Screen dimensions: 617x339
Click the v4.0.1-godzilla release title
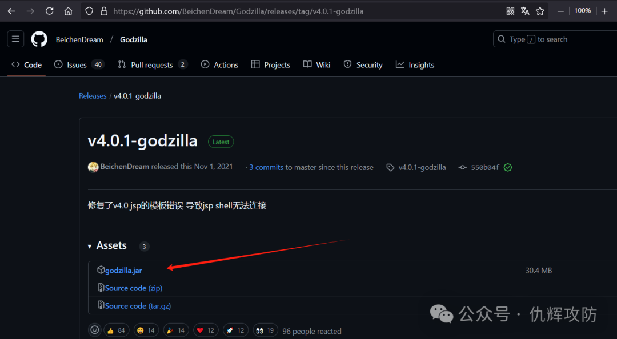tap(142, 140)
